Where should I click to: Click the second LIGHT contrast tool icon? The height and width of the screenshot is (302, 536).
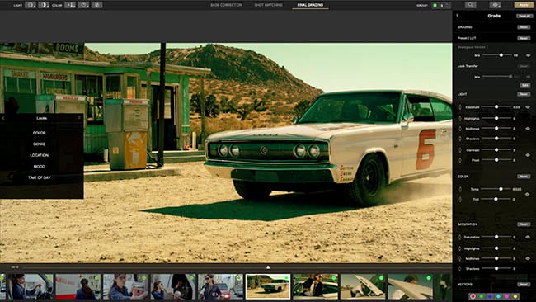[44, 5]
